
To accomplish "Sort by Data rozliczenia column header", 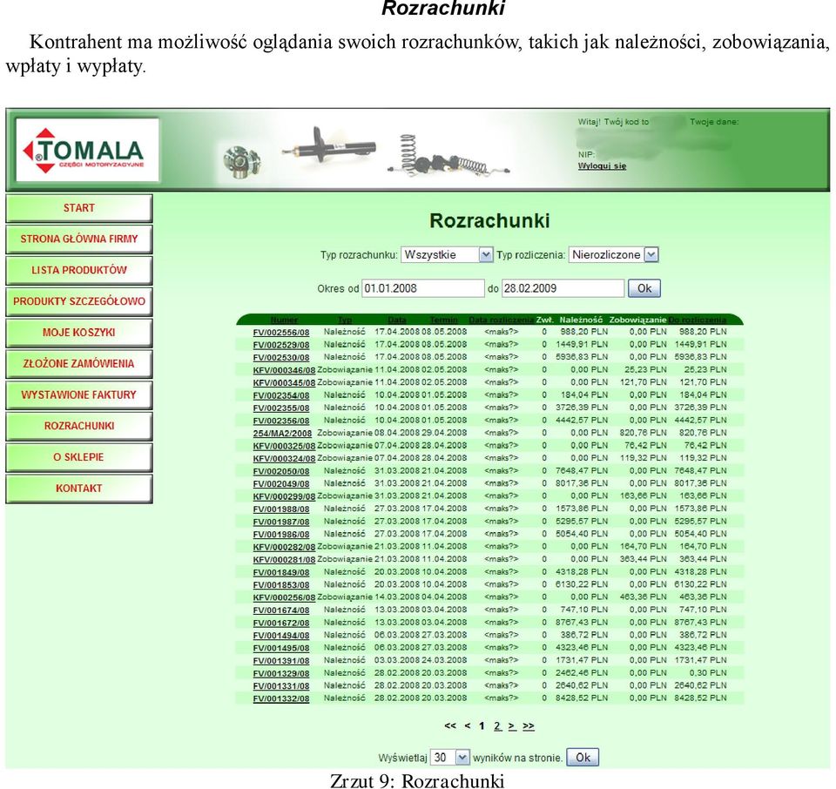I will (502, 320).
